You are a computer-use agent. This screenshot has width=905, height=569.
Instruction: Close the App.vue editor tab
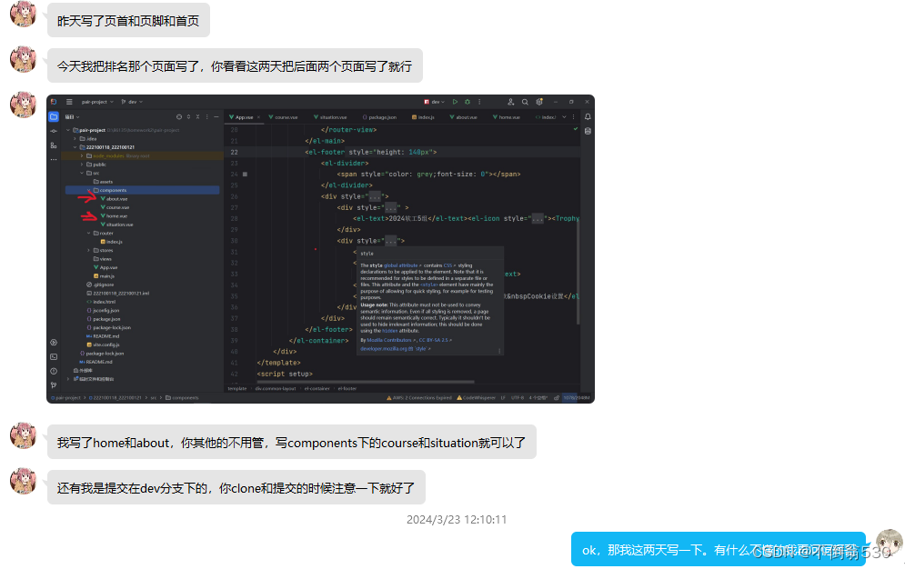[x=258, y=117]
